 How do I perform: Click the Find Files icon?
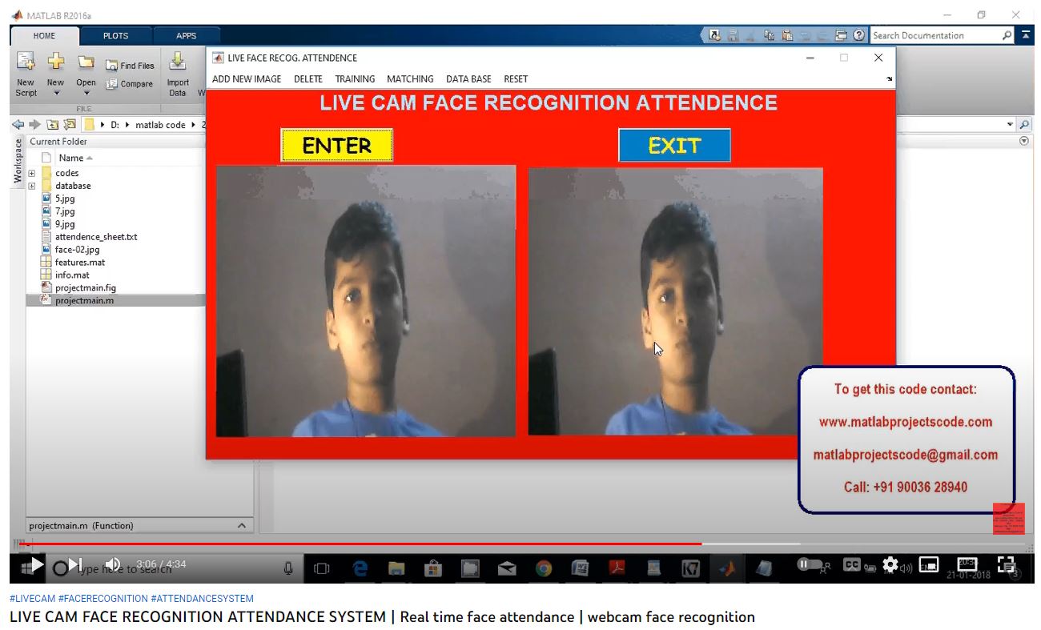pos(131,66)
